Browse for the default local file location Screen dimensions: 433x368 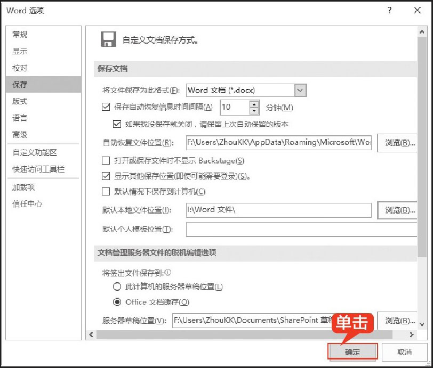[397, 210]
